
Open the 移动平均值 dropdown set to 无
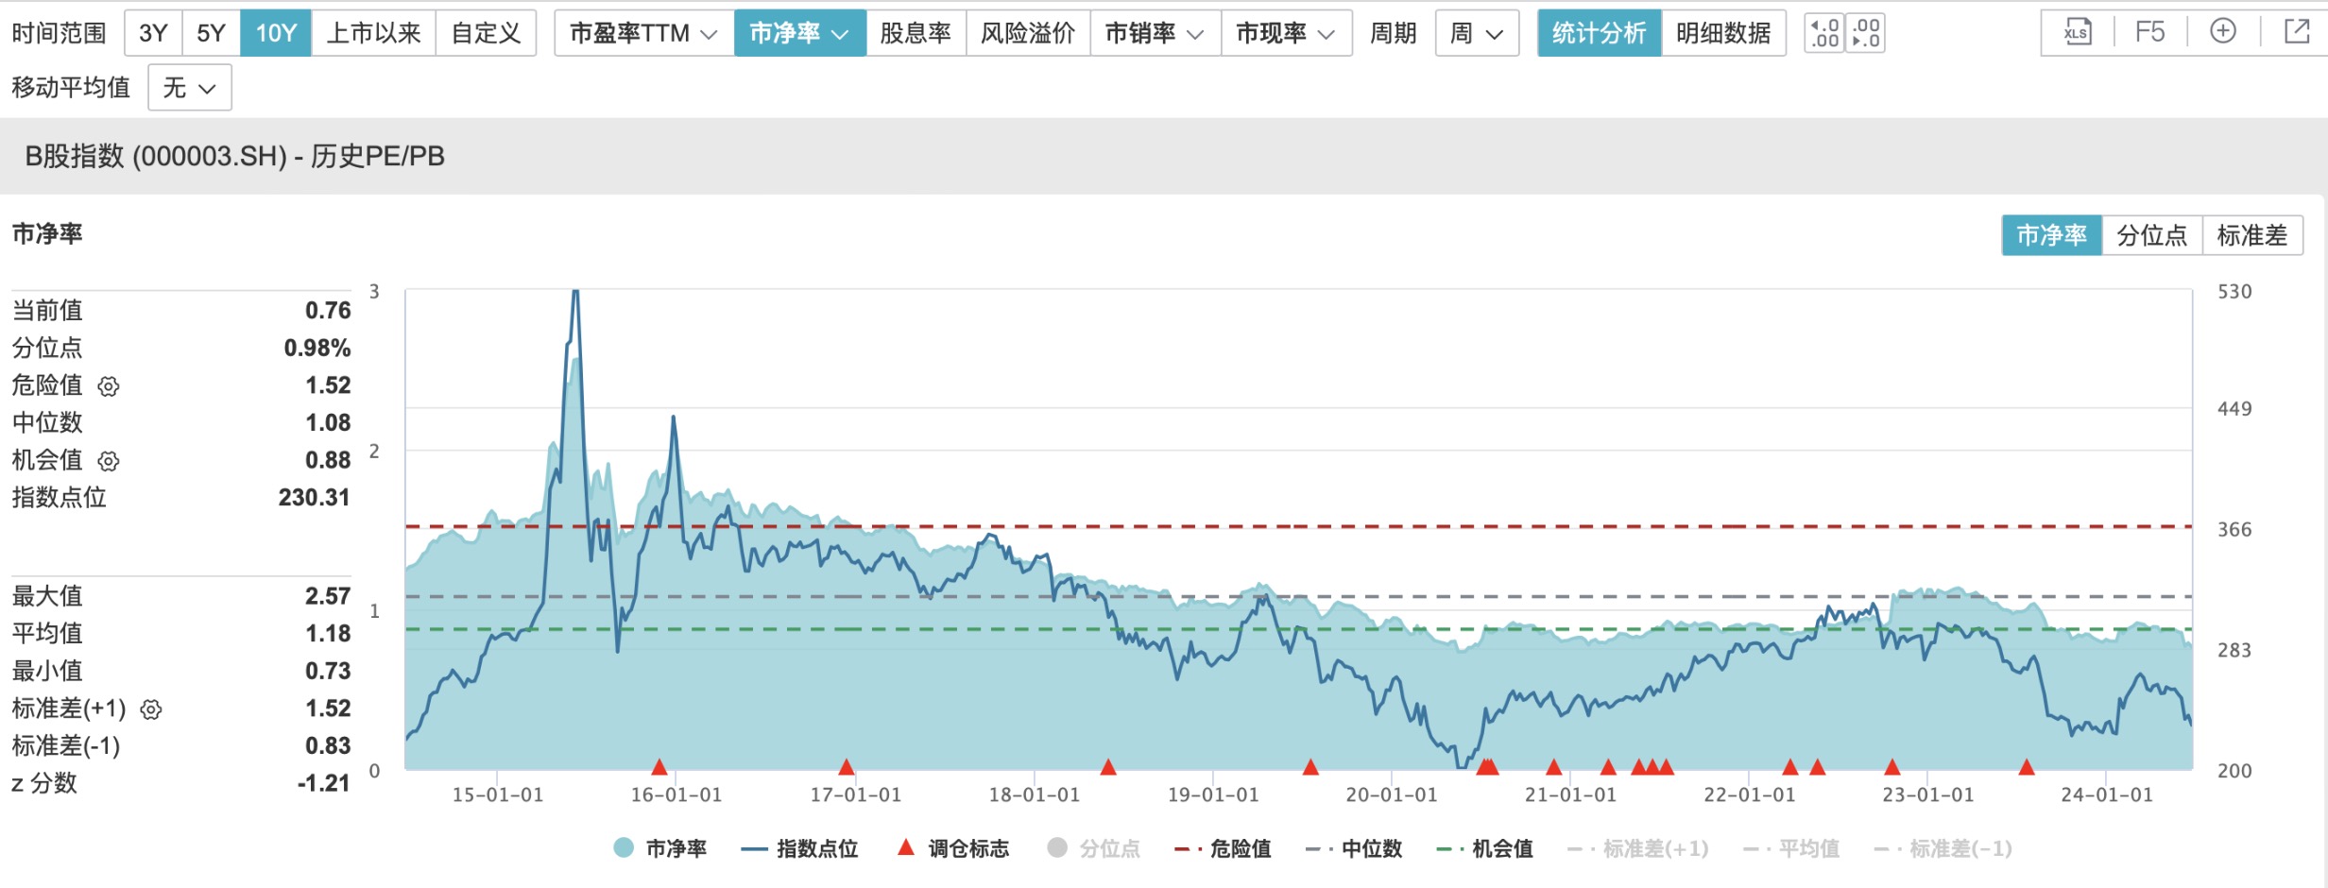(190, 88)
